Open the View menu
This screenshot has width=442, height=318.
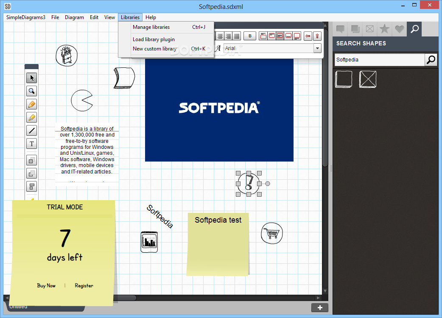pyautogui.click(x=110, y=17)
